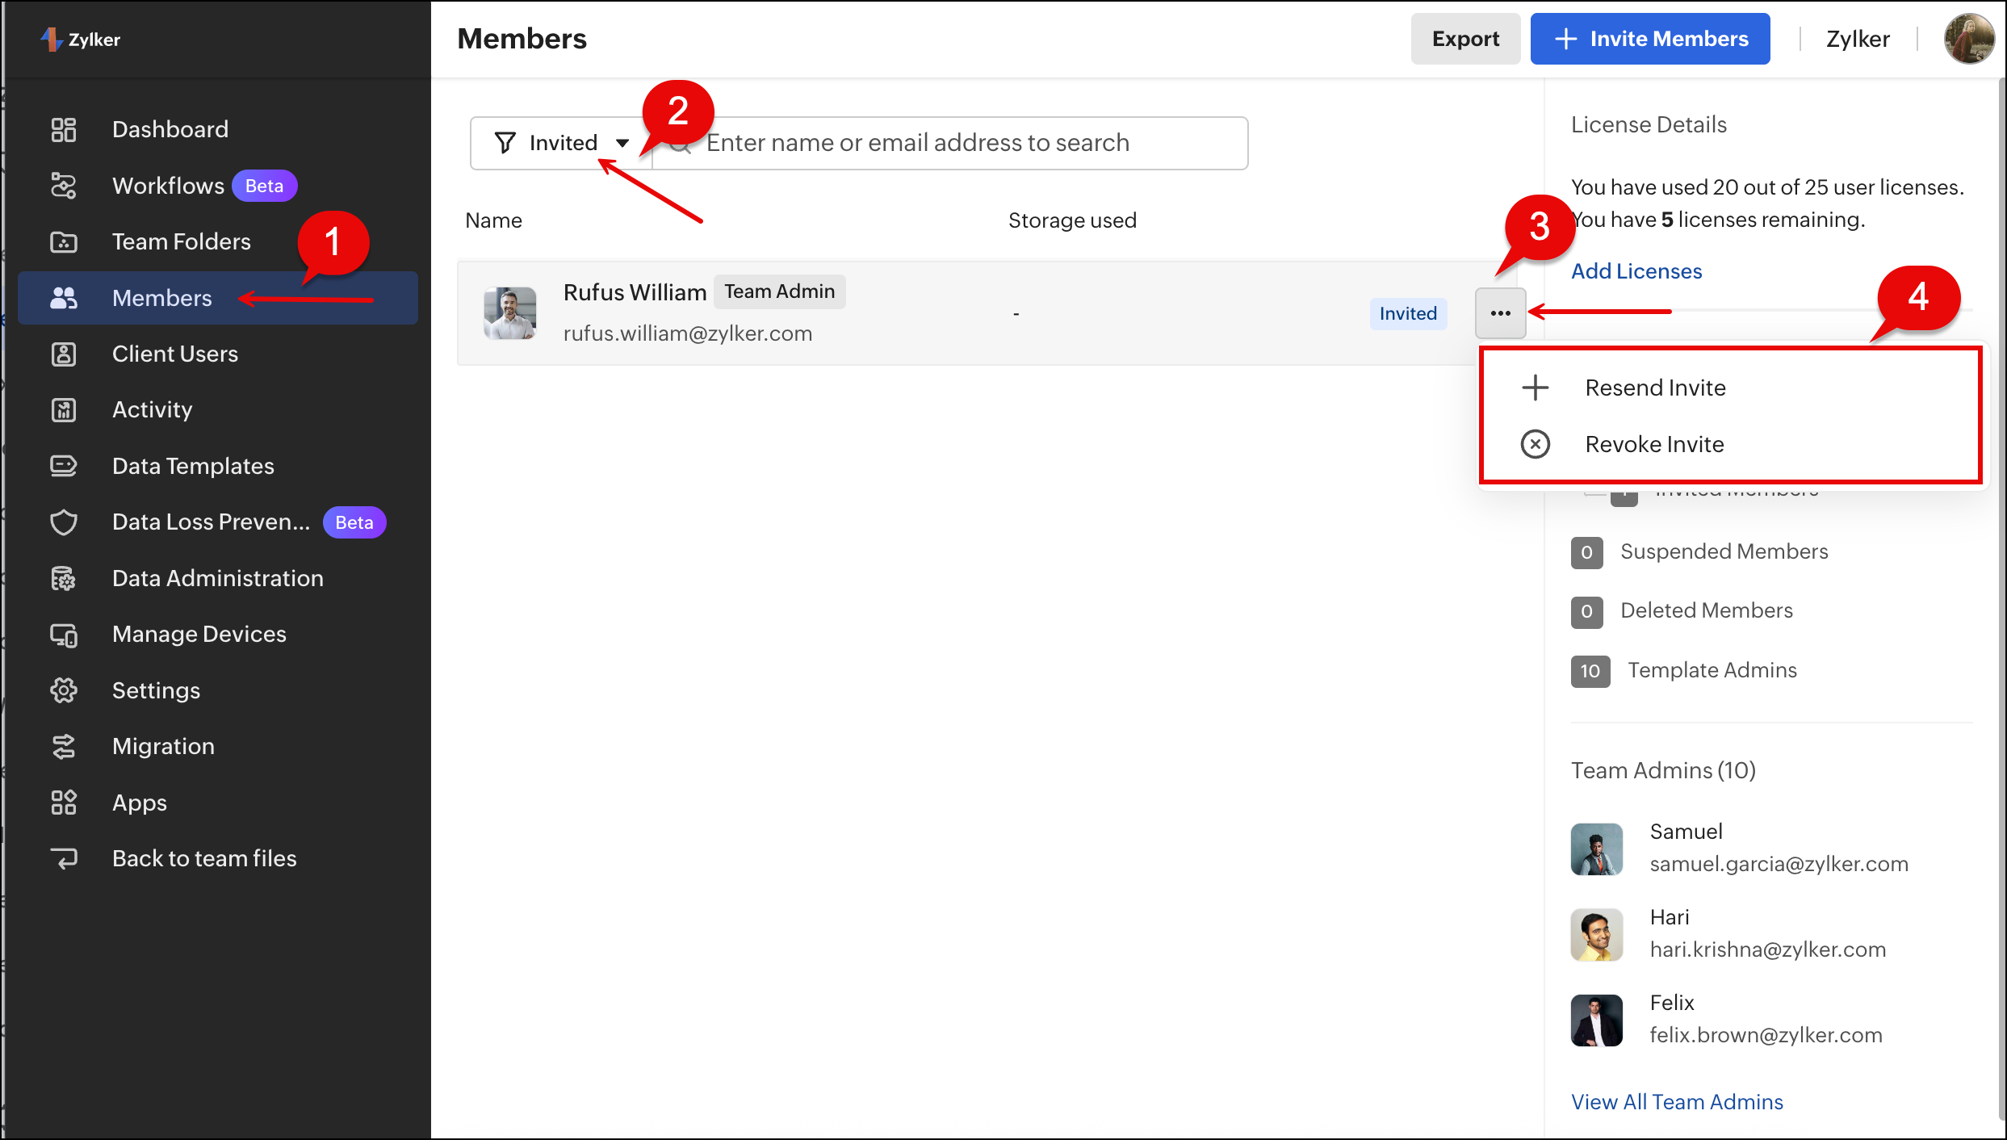
Task: Click the Dashboard icon in sidebar
Action: click(x=64, y=129)
